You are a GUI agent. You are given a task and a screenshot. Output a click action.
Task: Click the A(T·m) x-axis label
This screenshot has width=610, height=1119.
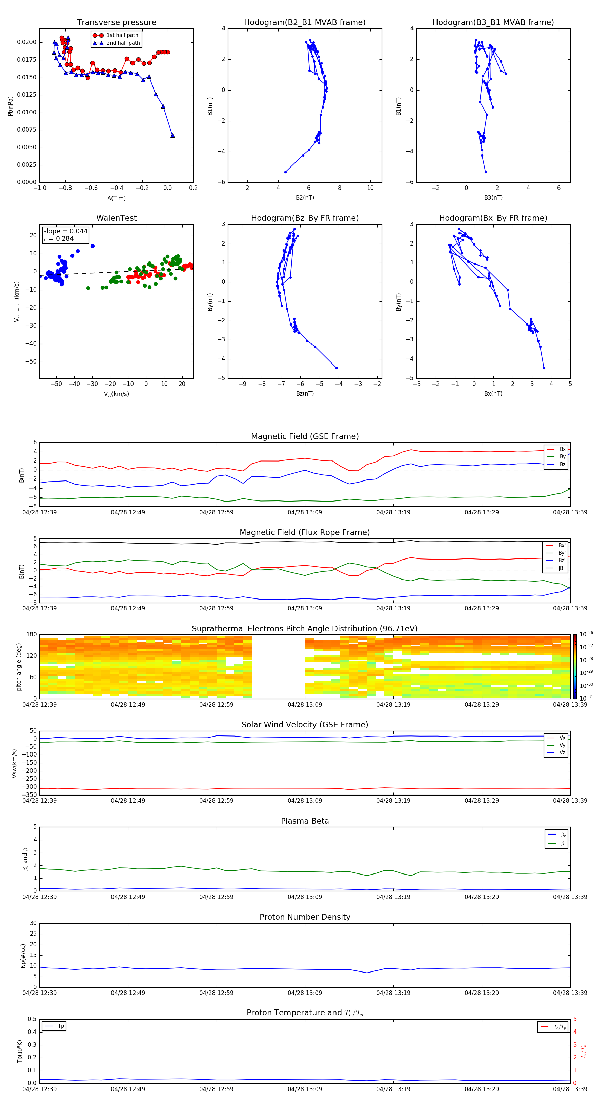(116, 198)
